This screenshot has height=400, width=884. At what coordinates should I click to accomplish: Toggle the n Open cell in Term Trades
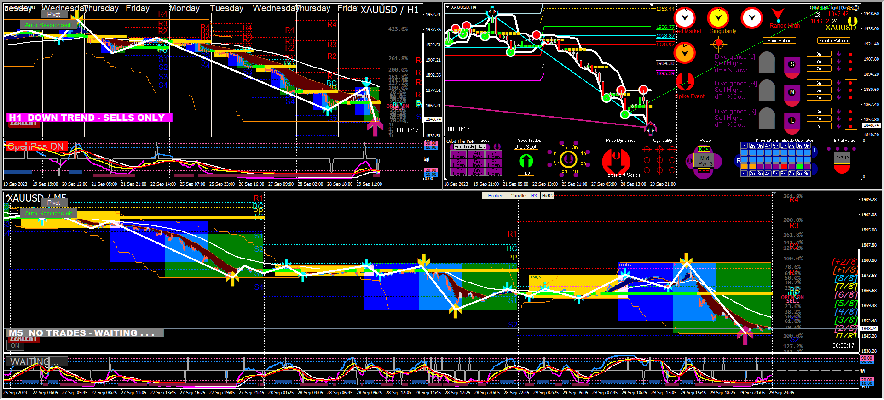point(459,155)
